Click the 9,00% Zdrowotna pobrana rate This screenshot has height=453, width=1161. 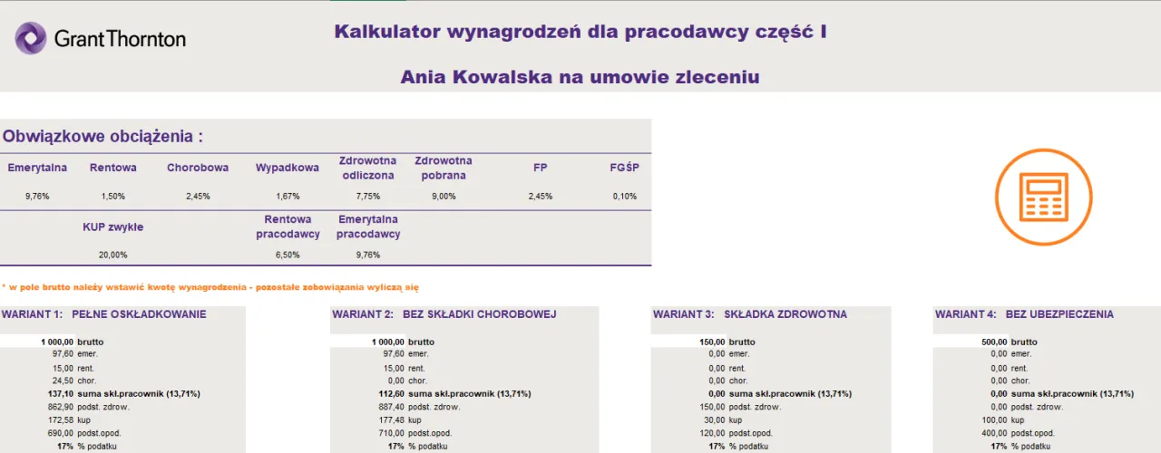pyautogui.click(x=444, y=196)
